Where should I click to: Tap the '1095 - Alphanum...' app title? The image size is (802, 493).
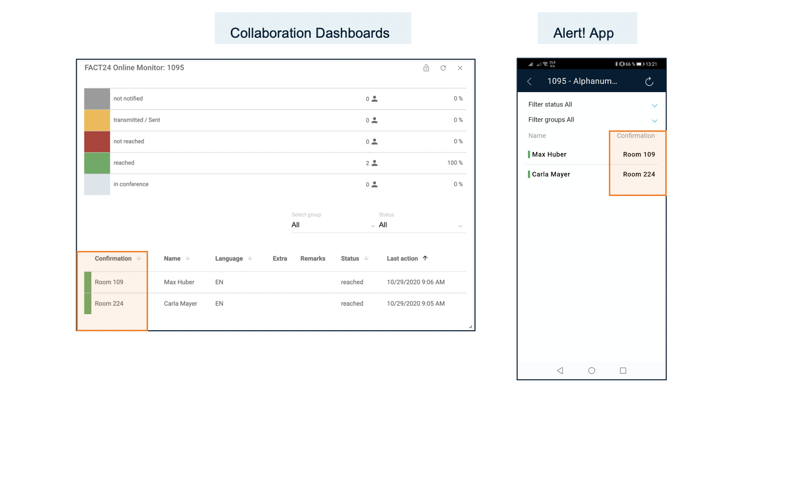pyautogui.click(x=582, y=81)
